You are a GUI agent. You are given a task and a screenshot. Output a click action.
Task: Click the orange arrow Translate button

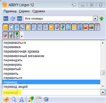click(6, 99)
